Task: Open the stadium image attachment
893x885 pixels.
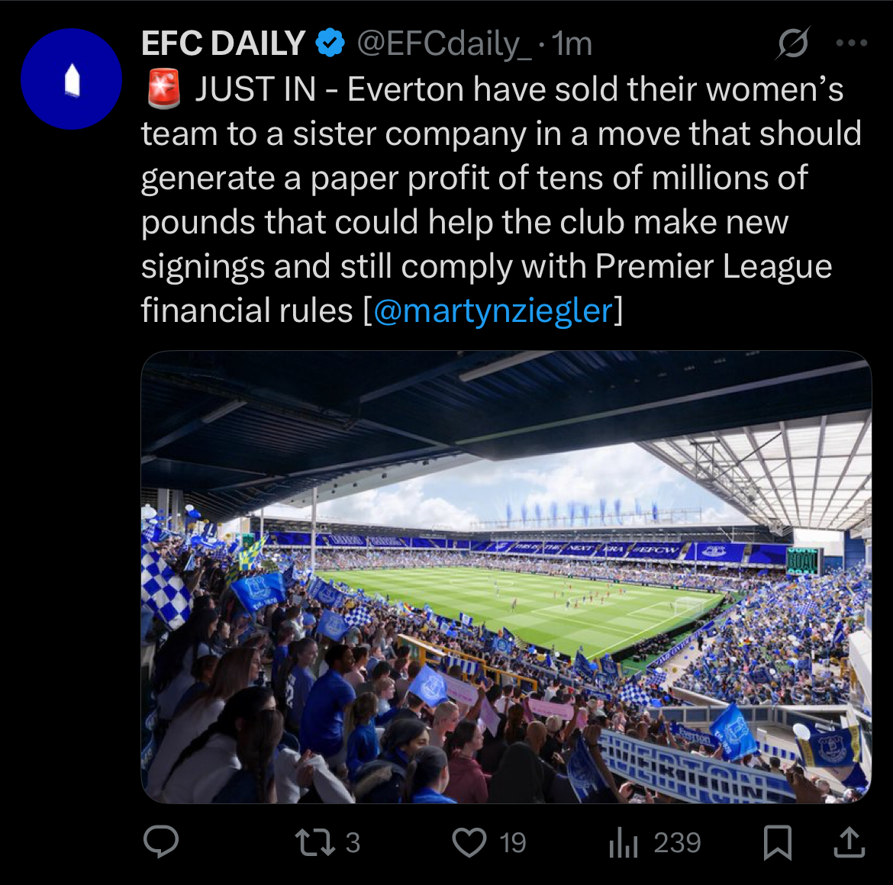Action: [x=506, y=577]
